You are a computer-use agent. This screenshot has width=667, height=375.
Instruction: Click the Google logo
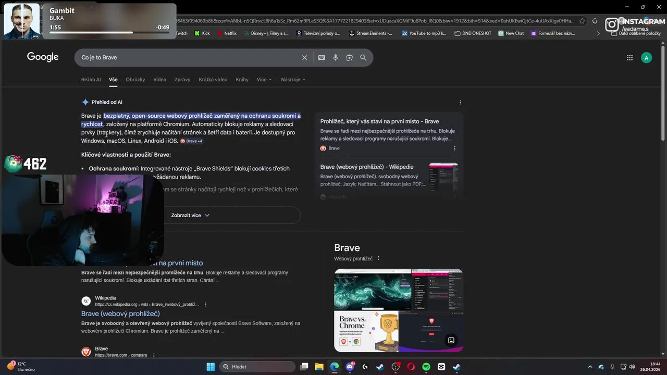(43, 57)
